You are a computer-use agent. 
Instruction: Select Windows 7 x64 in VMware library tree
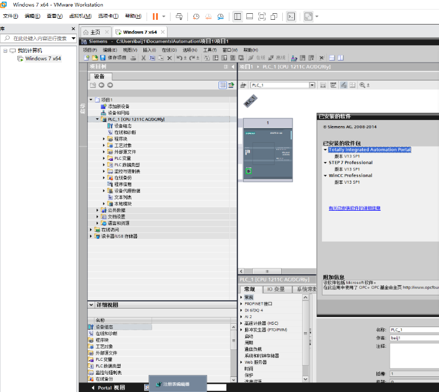(x=43, y=58)
